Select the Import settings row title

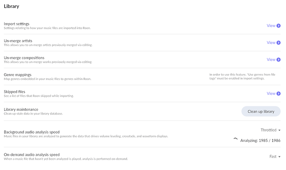click(17, 24)
